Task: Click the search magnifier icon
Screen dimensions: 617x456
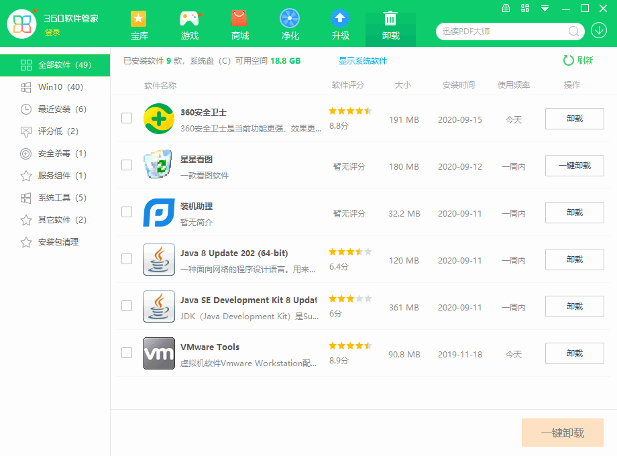Action: click(x=573, y=31)
